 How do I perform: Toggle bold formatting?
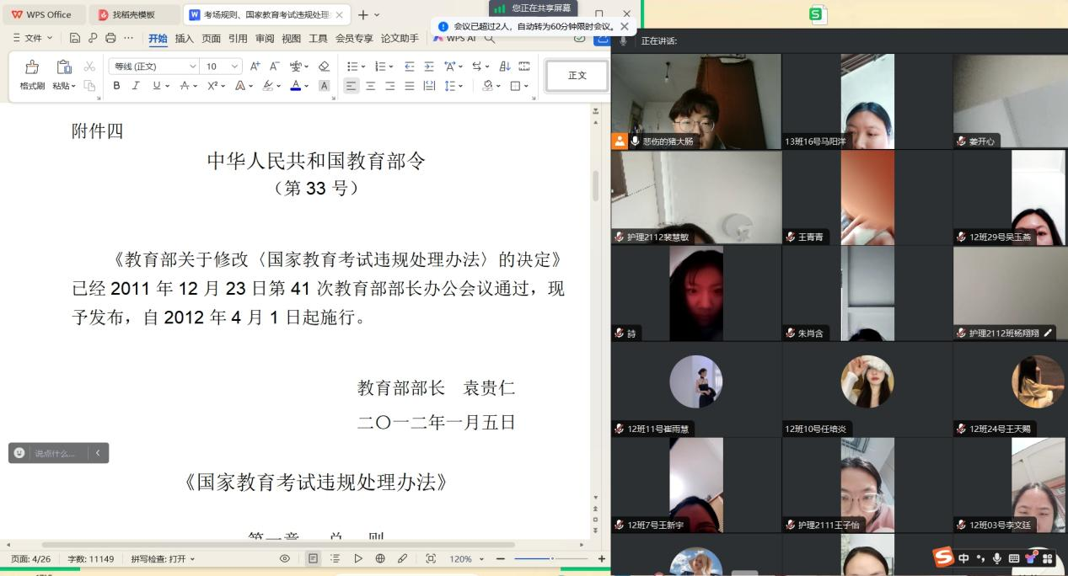point(116,85)
